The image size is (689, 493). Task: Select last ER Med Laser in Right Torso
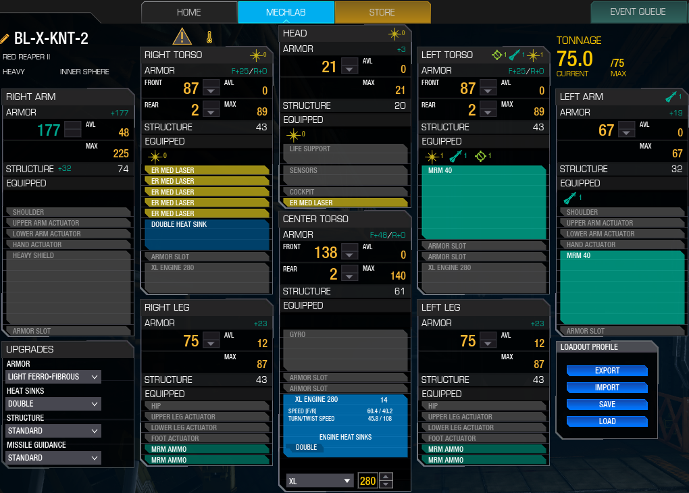coord(207,213)
